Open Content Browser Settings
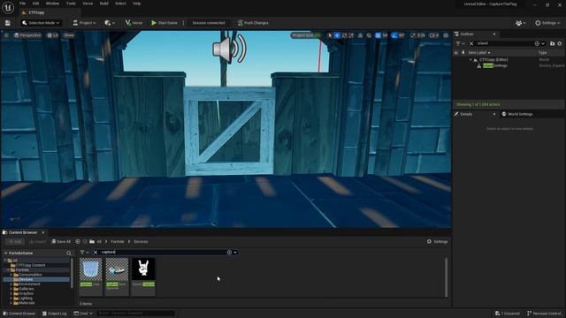Viewport: 566px width, 318px height. (437, 241)
